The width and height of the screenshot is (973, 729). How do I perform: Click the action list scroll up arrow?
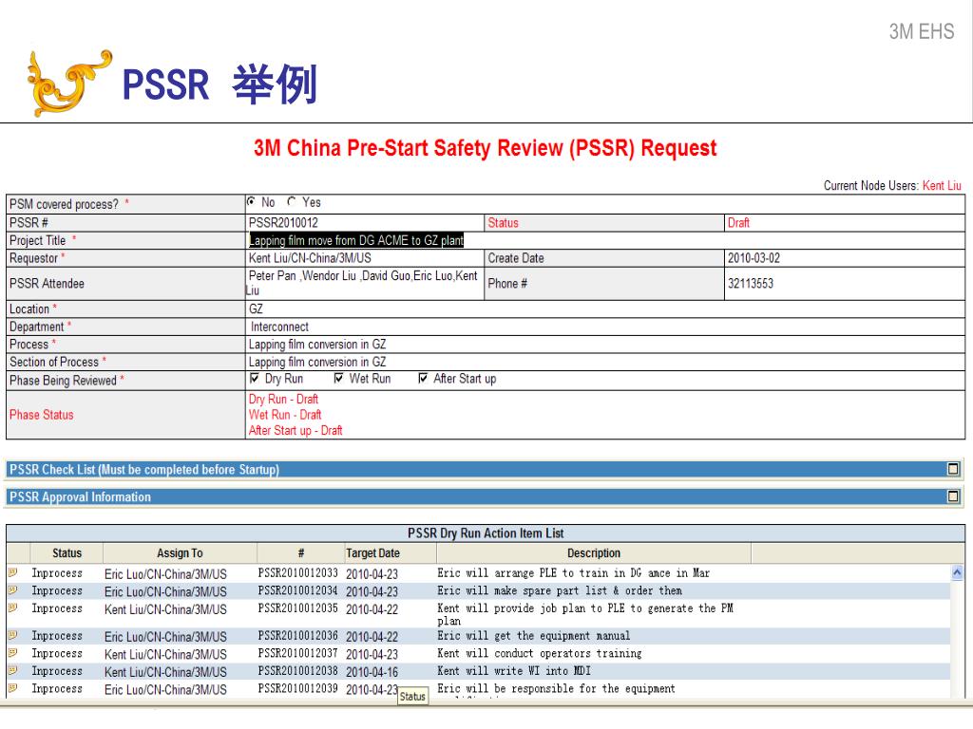[957, 572]
